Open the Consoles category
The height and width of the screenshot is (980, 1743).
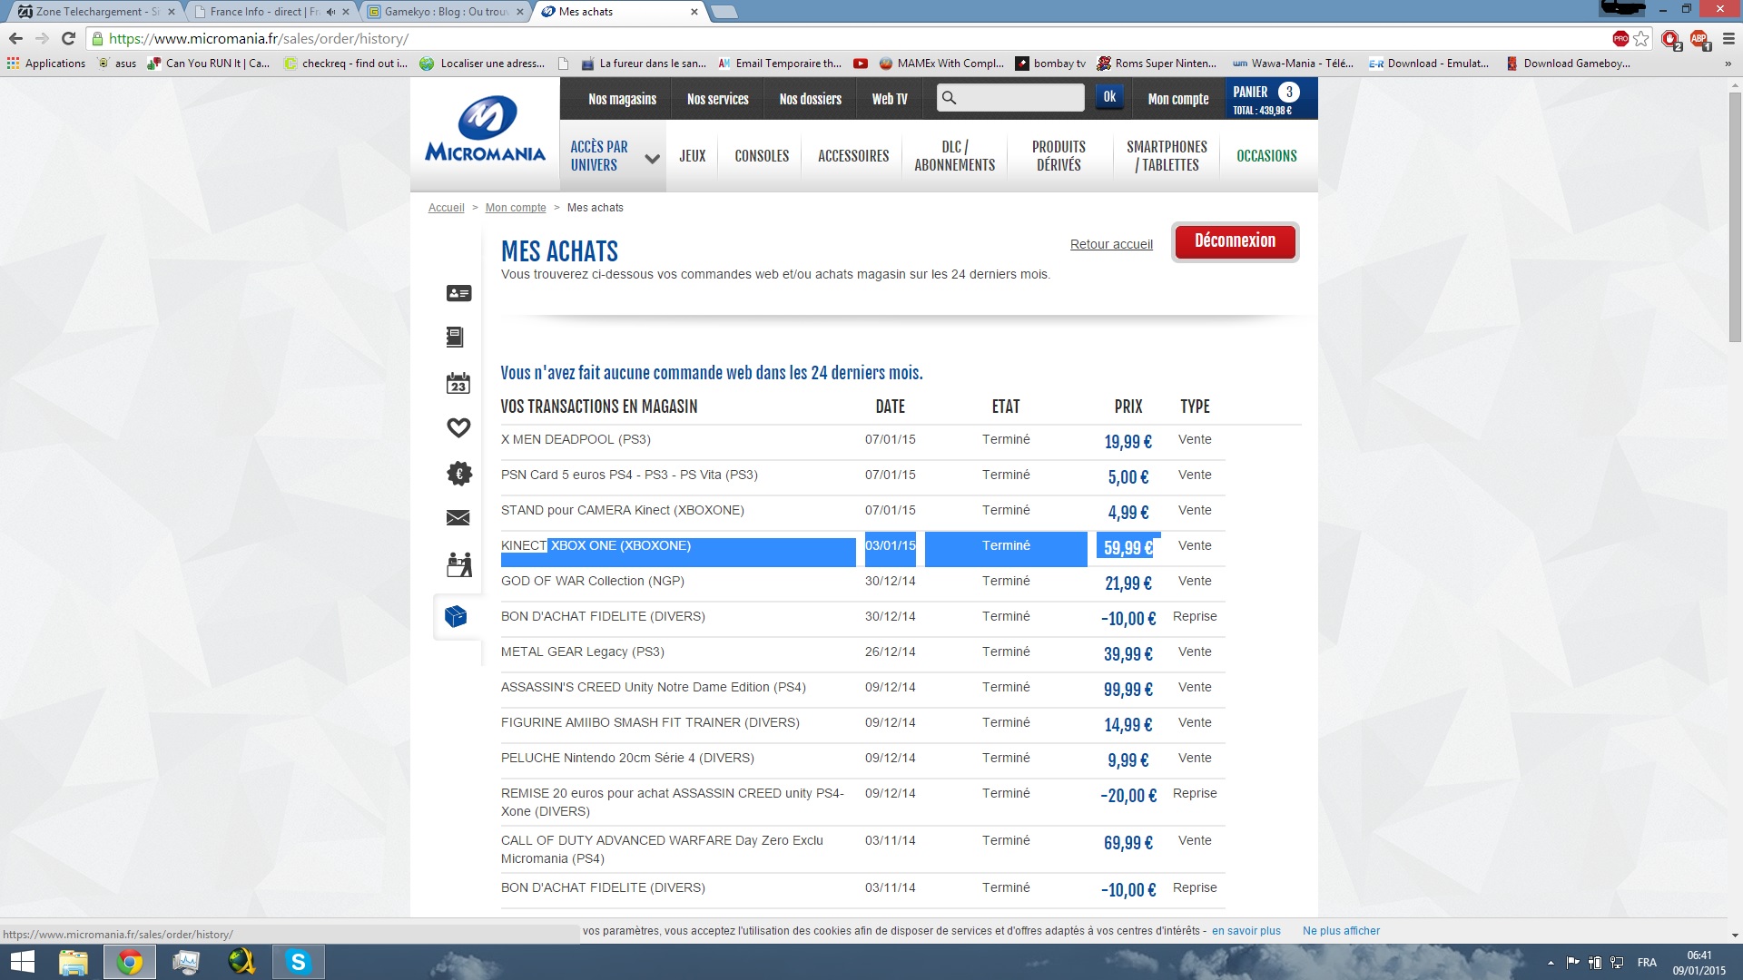tap(762, 156)
